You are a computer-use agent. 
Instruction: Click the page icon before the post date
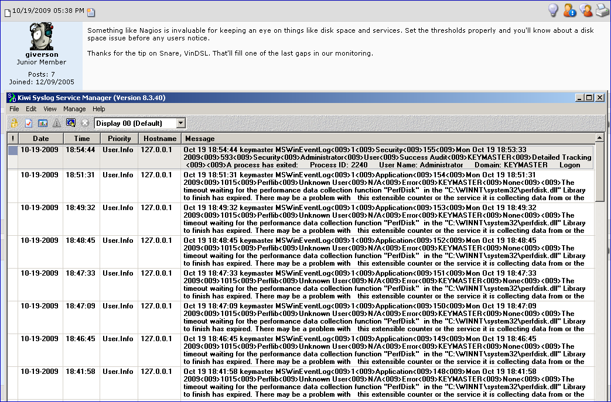(x=8, y=13)
